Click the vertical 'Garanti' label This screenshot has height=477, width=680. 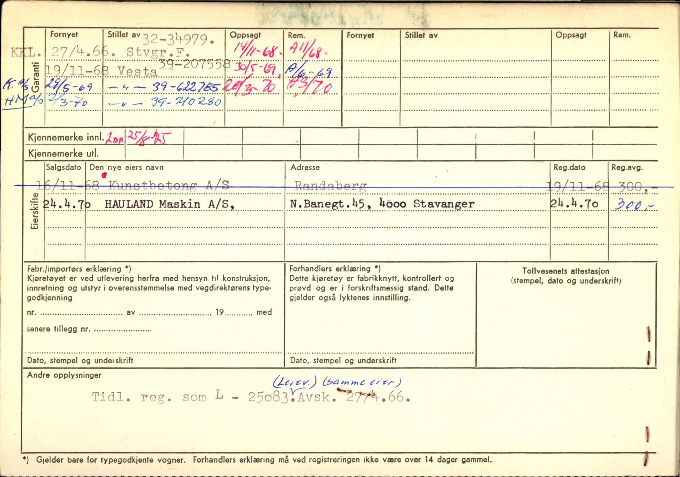[35, 77]
